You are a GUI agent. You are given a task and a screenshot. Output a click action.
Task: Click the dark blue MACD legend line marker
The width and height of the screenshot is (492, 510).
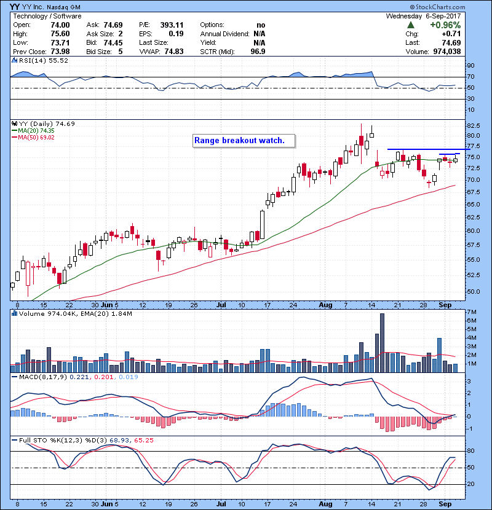14,377
